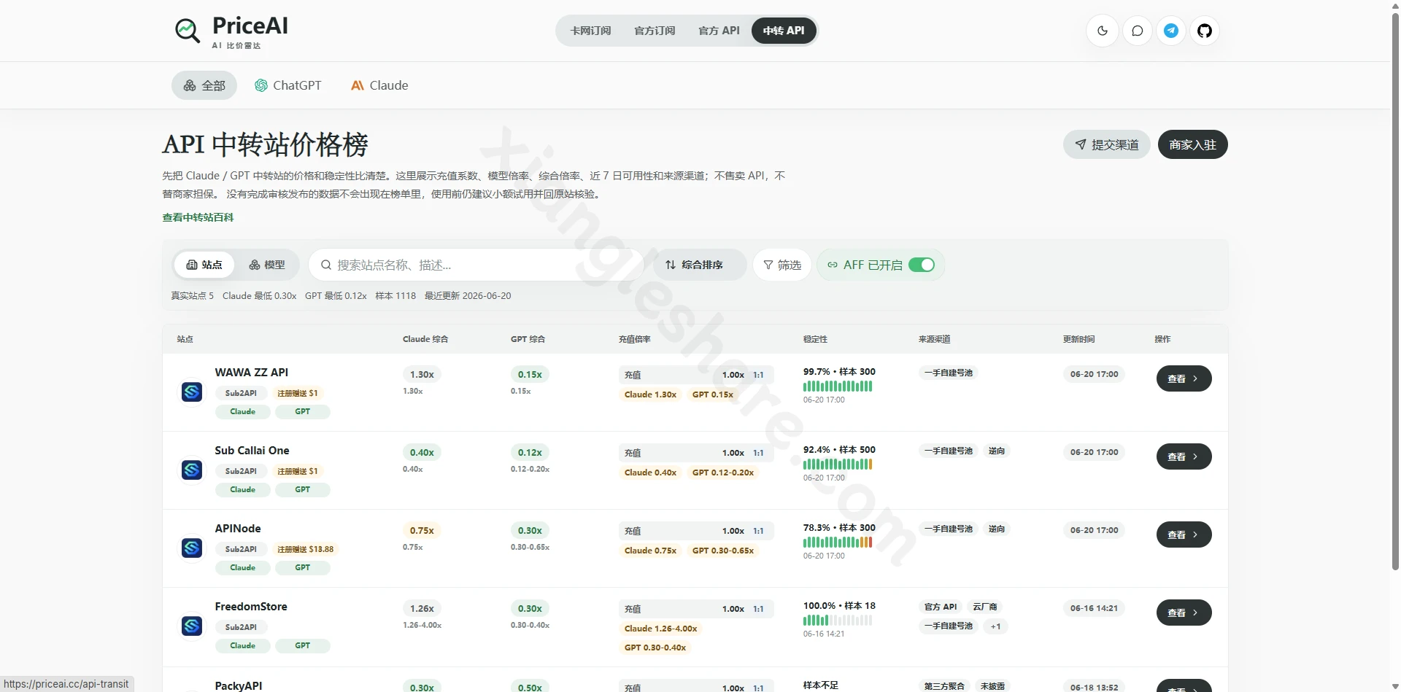This screenshot has height=692, width=1401.
Task: Click the PriceAI magnifier logo icon
Action: pyautogui.click(x=188, y=31)
